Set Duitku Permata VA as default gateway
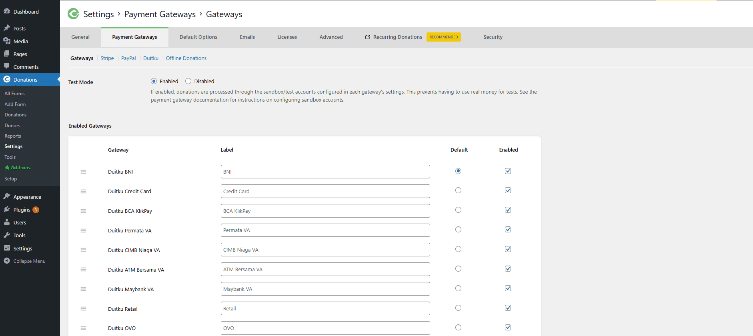This screenshot has height=336, width=753. click(x=458, y=230)
